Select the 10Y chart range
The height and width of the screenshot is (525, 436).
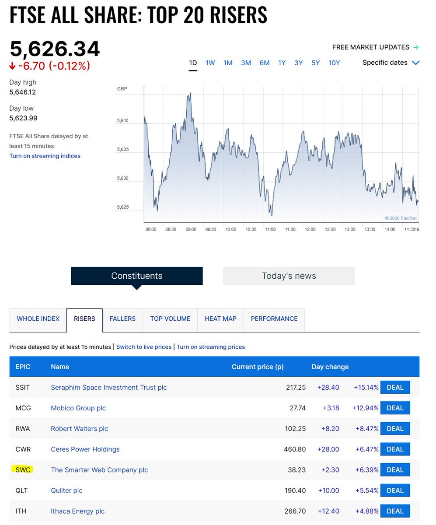coord(334,63)
